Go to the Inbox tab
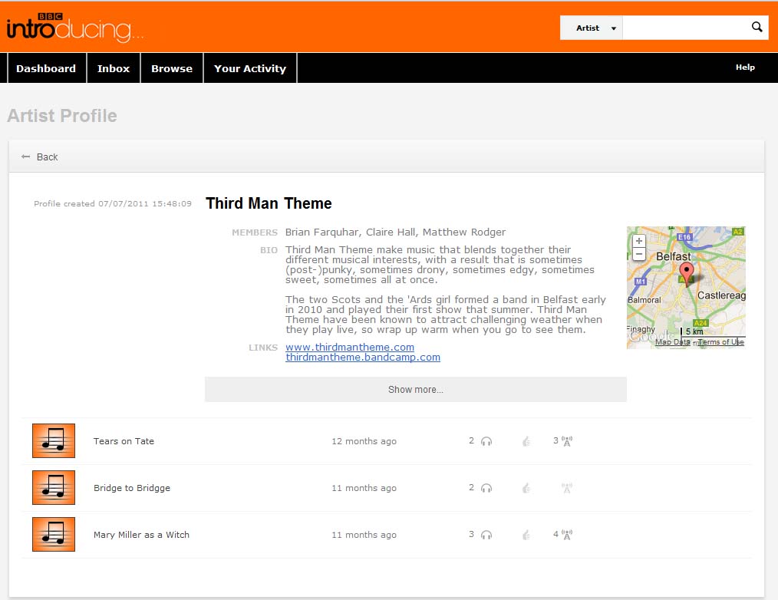778x600 pixels. [x=114, y=68]
